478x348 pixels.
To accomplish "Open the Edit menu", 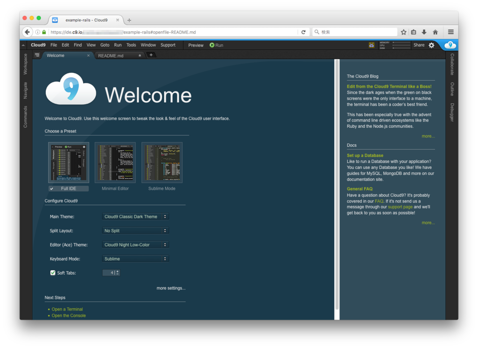I will point(65,45).
